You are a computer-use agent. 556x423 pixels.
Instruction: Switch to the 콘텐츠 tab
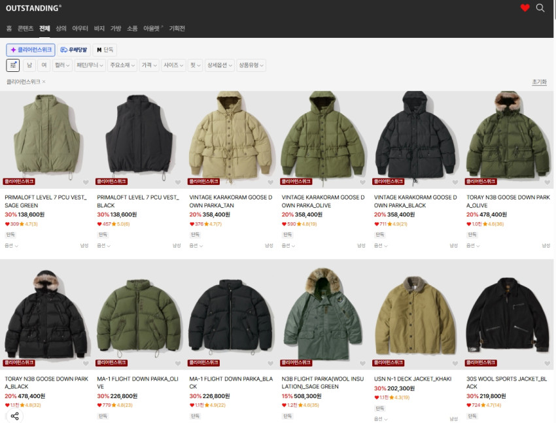26,29
